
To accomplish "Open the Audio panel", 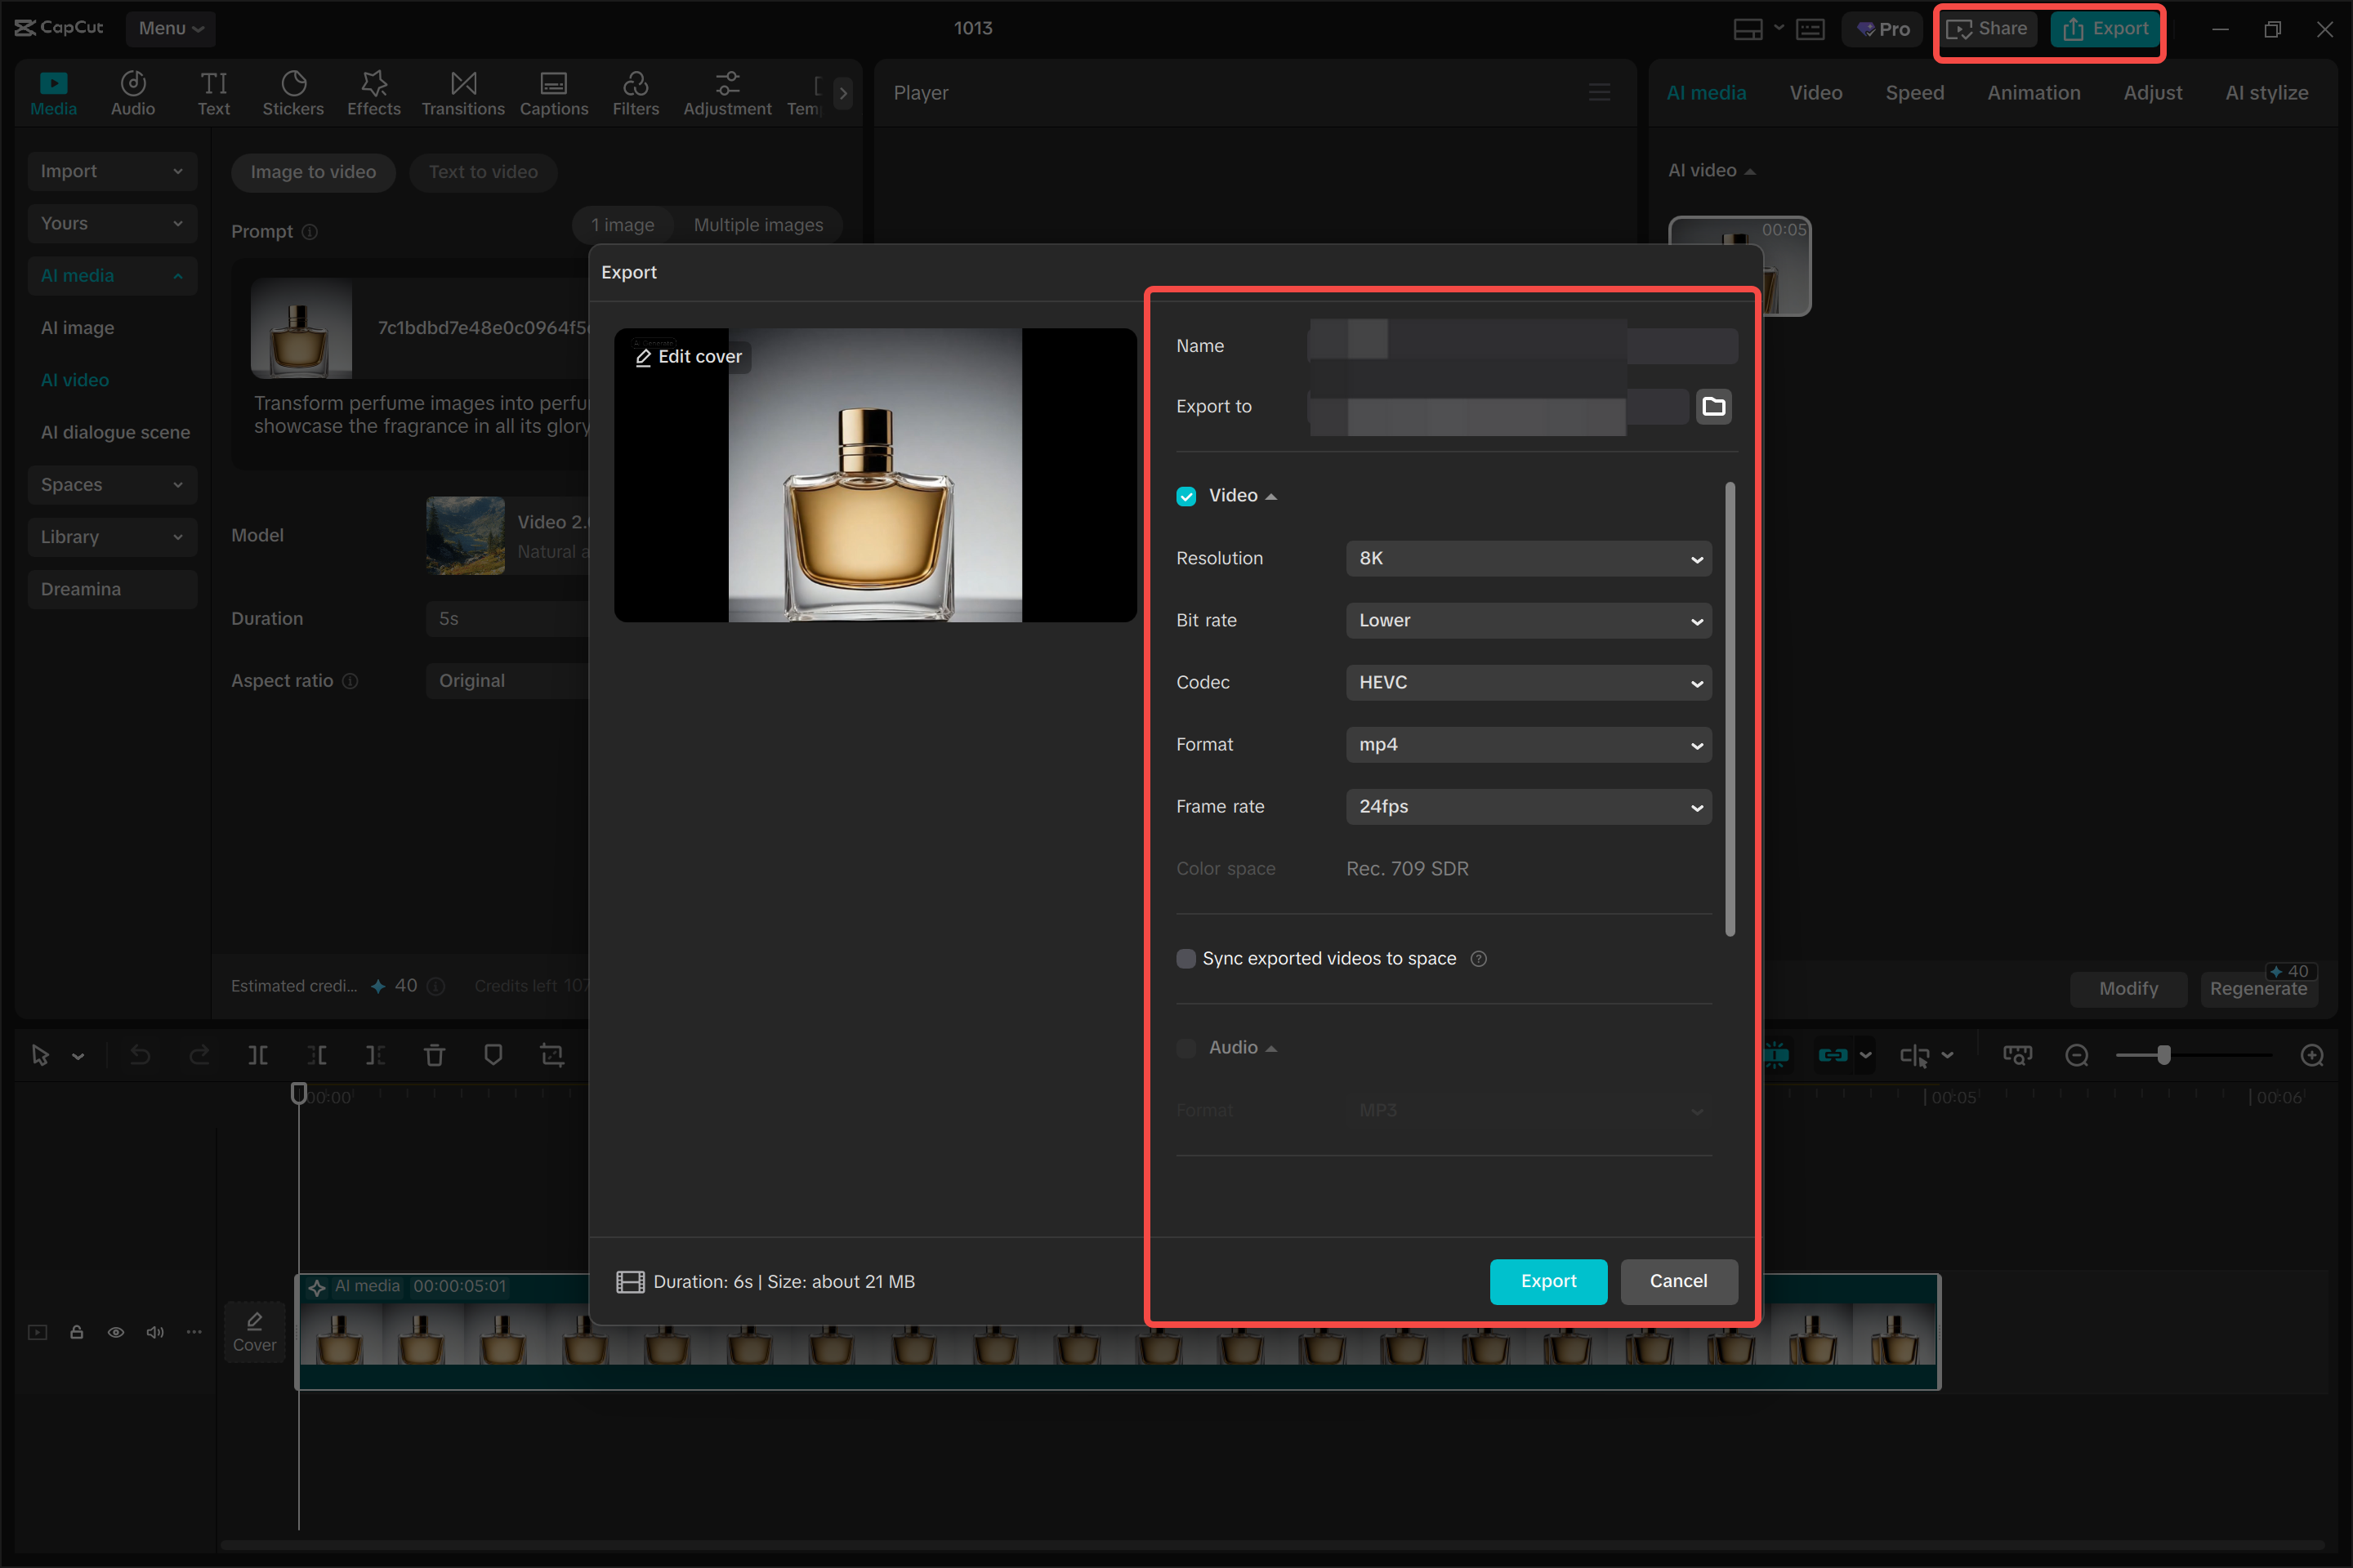I will pyautogui.click(x=132, y=92).
